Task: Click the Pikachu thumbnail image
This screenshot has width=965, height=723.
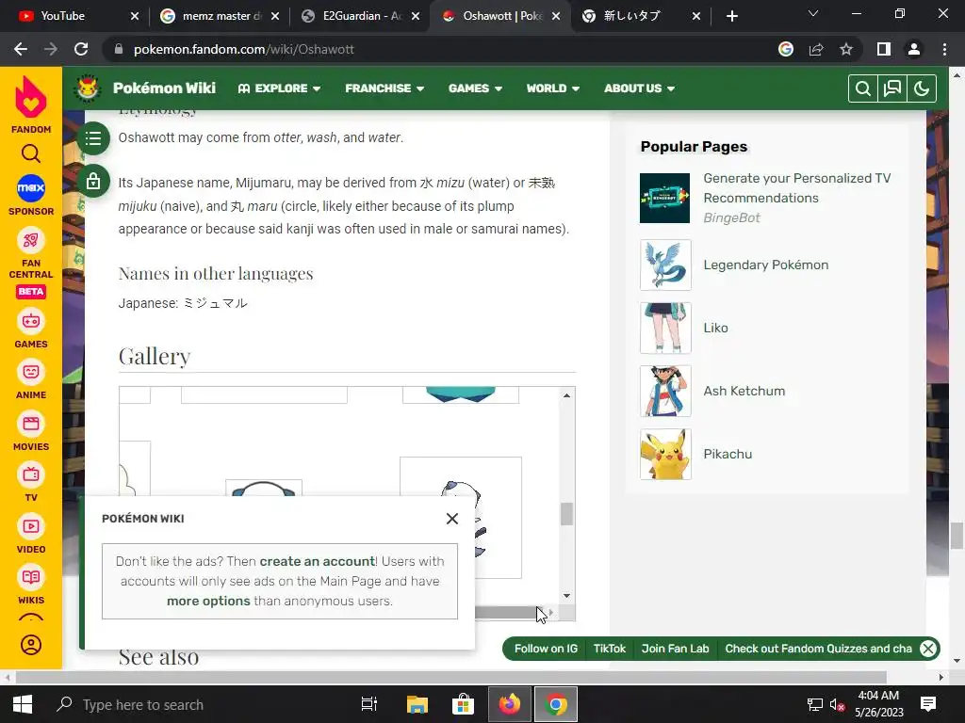Action: tap(665, 455)
